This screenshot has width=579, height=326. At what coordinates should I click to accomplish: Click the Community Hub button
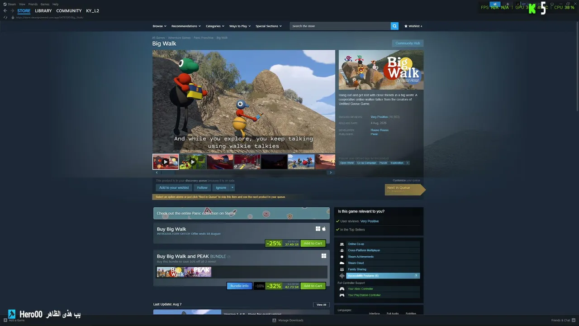408,43
